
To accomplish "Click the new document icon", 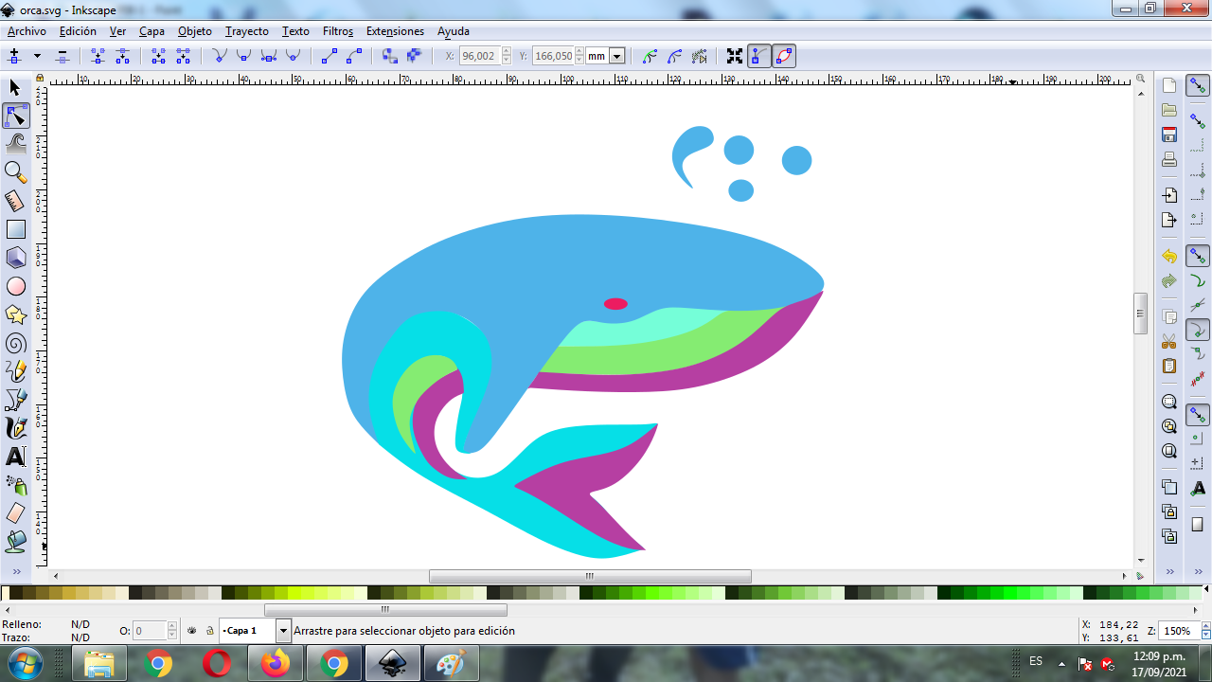I will [x=1169, y=85].
